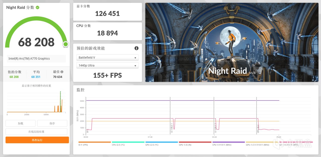
Task: Click the 加载 button
Action: click(x=21, y=123)
